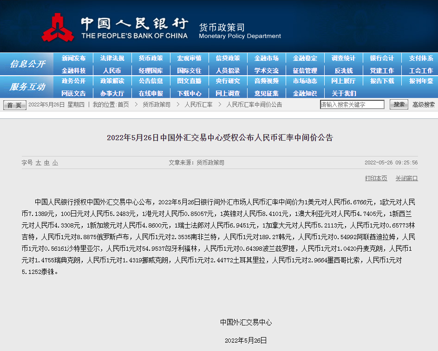Follow 货币政策司 breadcrumb link
The image size is (438, 351).
157,105
